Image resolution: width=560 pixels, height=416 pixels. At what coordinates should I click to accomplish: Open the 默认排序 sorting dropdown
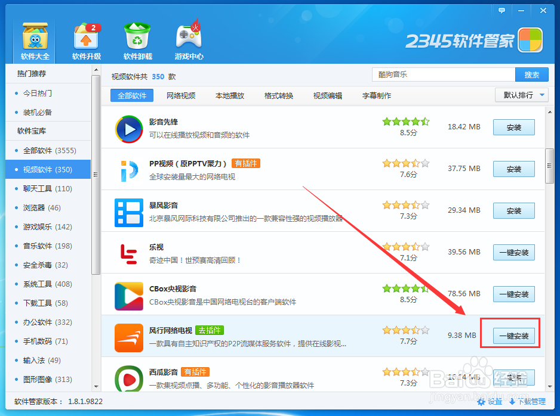[x=522, y=95]
